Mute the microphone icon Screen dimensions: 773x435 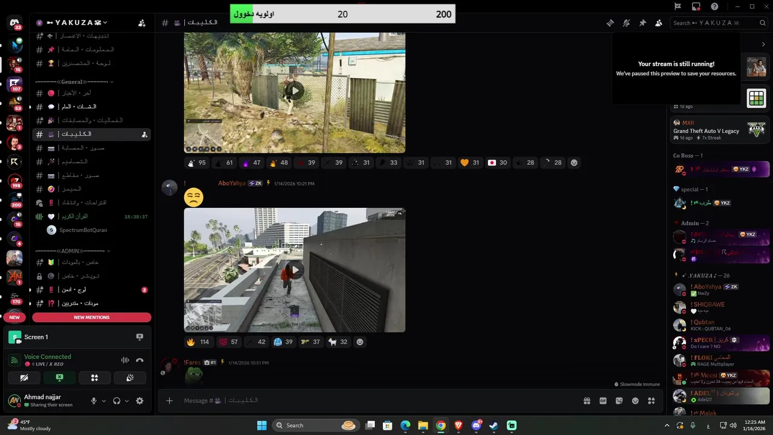click(x=94, y=401)
